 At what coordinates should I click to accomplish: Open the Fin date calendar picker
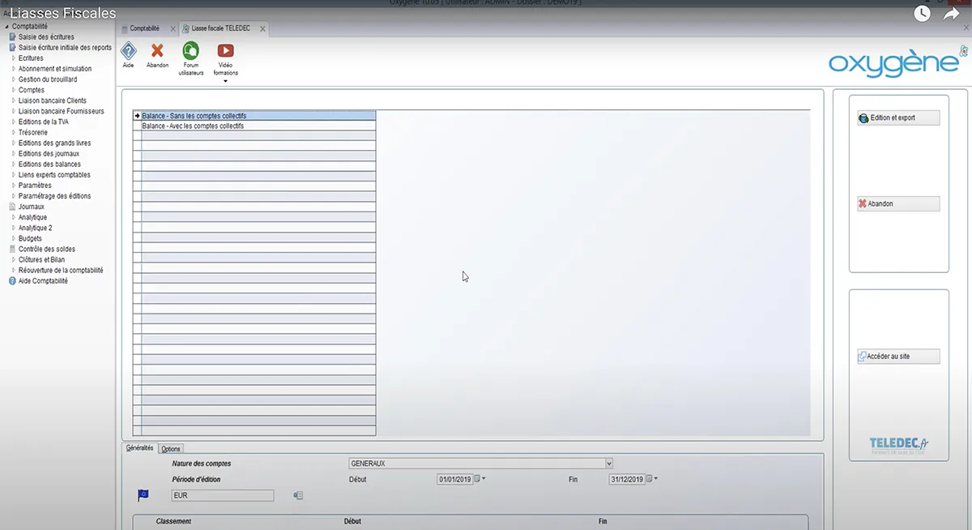(x=650, y=479)
